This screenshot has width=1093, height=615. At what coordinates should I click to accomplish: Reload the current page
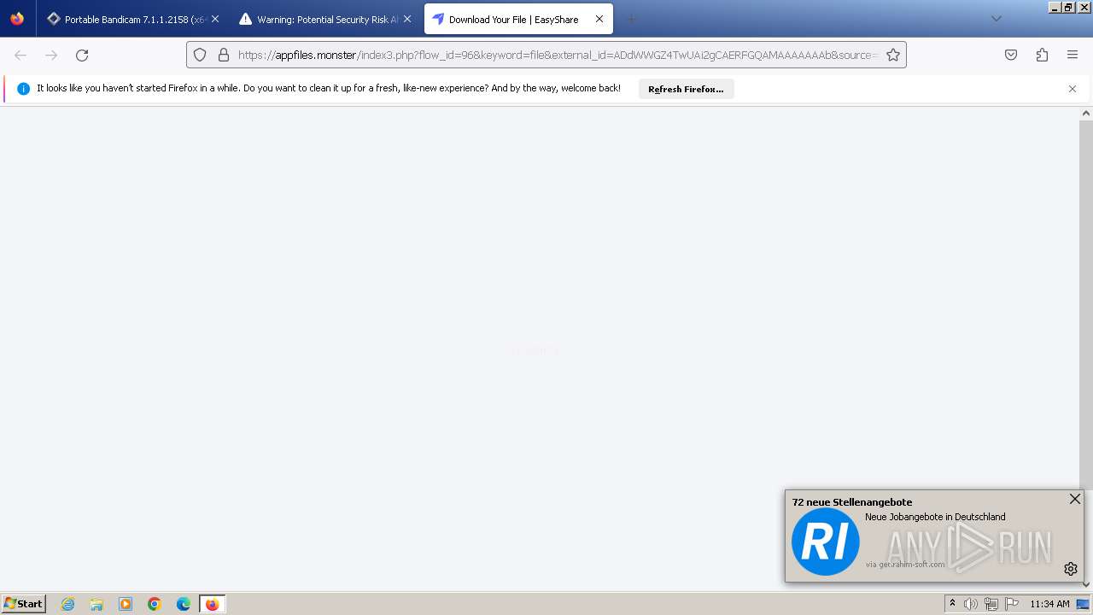coord(82,55)
